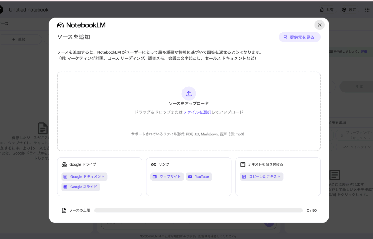The image size is (373, 239).
Task: Click the lock icon beside 共有
Action: pyautogui.click(x=322, y=10)
